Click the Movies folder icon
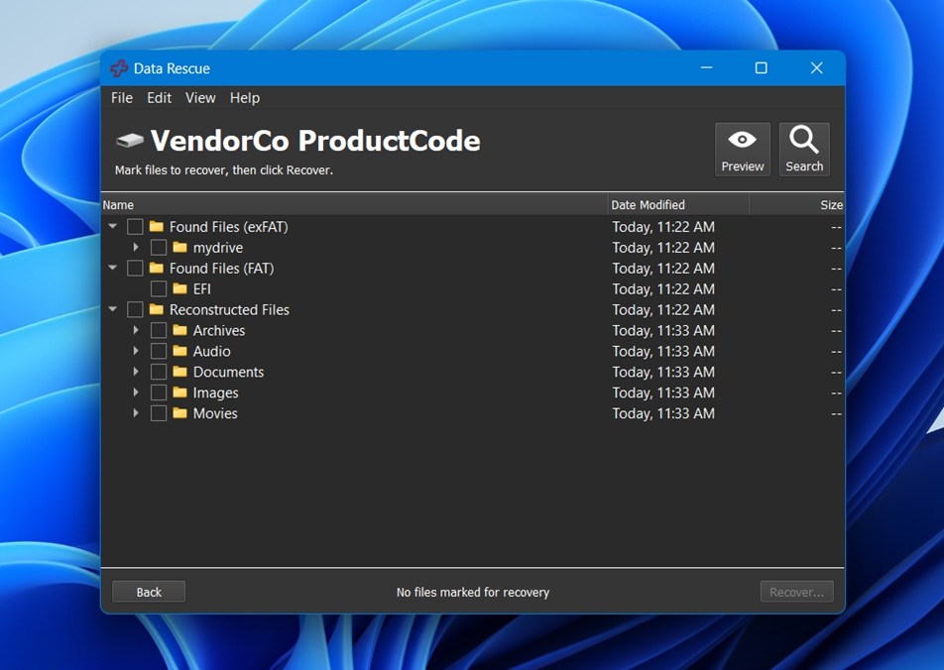Screen dimensions: 944x670 pos(180,413)
